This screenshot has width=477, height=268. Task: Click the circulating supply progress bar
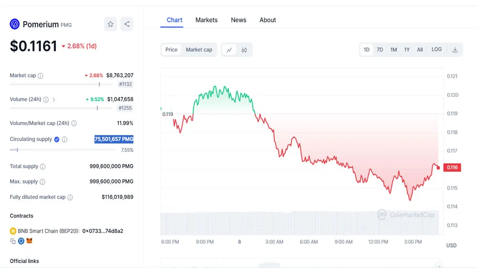pos(62,150)
